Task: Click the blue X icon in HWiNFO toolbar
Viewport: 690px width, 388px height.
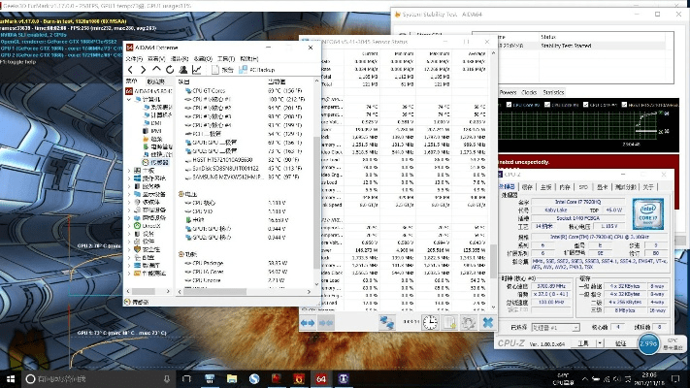Action: [x=486, y=322]
